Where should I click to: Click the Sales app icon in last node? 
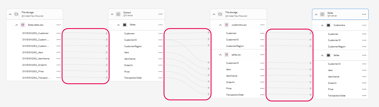pos(322,14)
